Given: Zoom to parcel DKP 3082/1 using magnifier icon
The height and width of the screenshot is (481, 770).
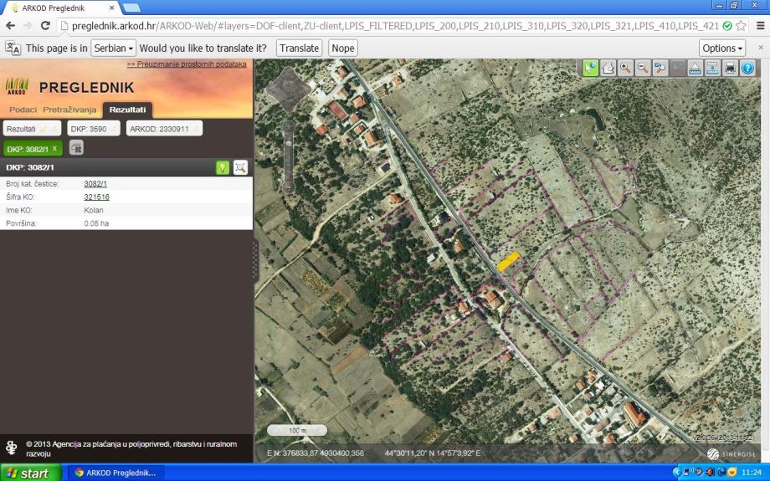Looking at the screenshot, I should (x=240, y=167).
